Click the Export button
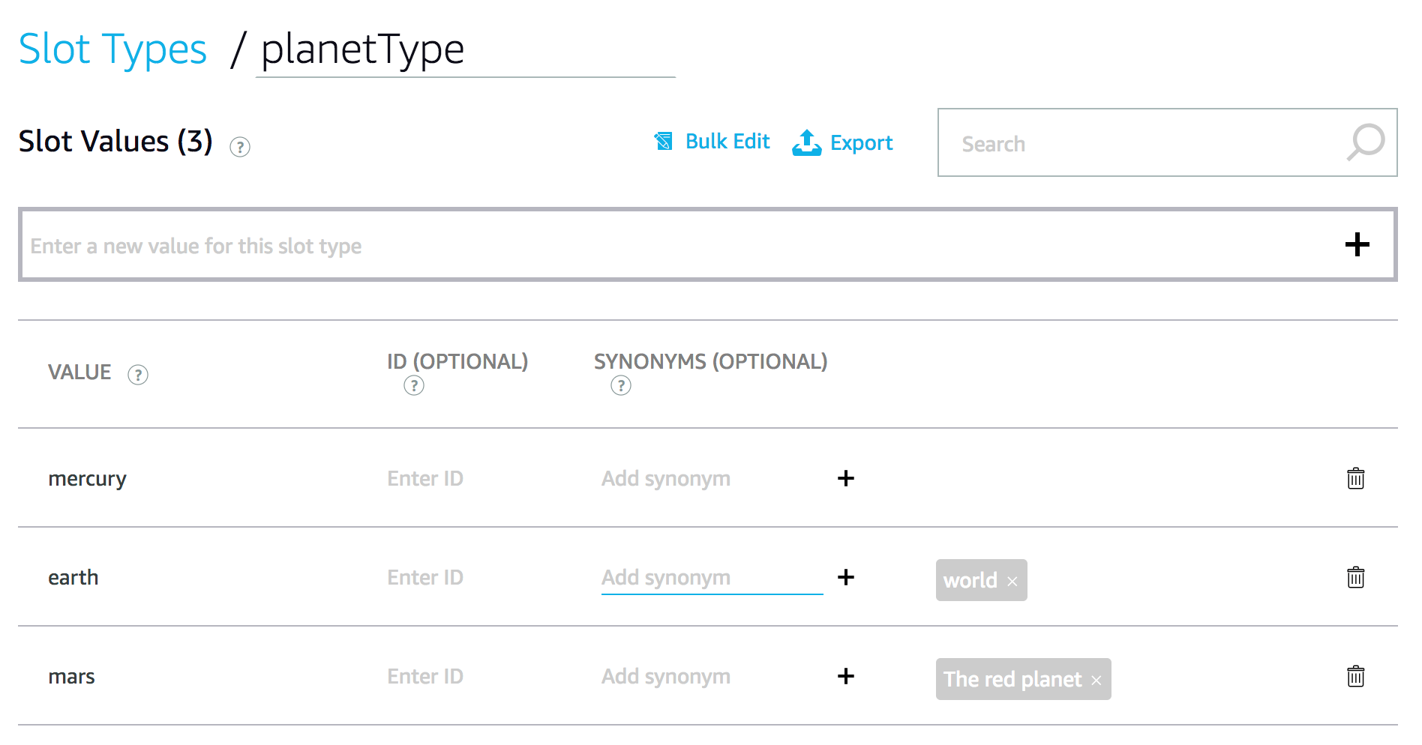 point(843,142)
